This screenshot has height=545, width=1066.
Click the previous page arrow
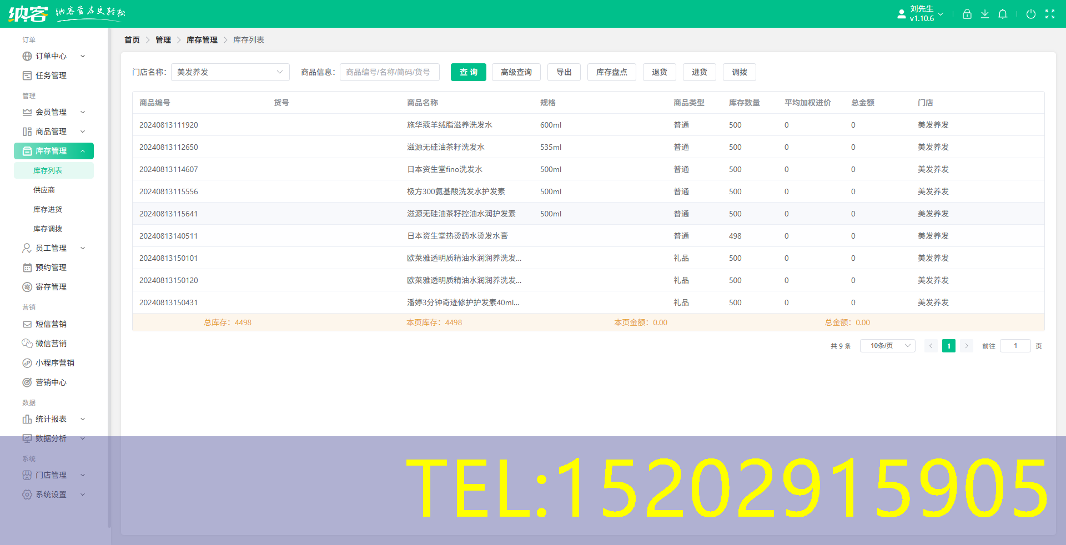point(931,346)
